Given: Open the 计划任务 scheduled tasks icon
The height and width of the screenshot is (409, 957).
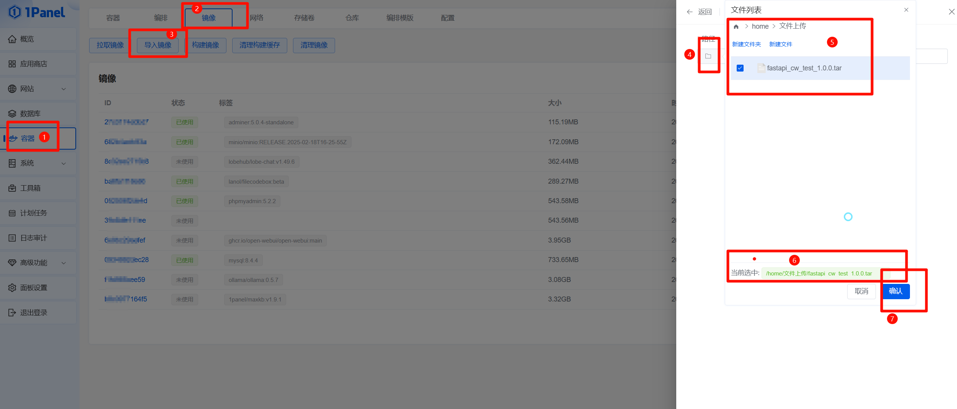Looking at the screenshot, I should click(12, 213).
